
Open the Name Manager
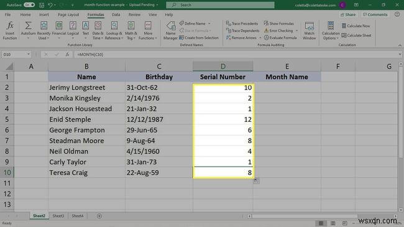[170, 30]
